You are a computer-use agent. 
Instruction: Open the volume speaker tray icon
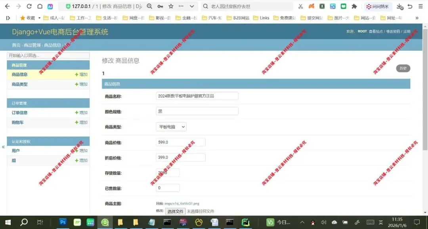(324, 222)
